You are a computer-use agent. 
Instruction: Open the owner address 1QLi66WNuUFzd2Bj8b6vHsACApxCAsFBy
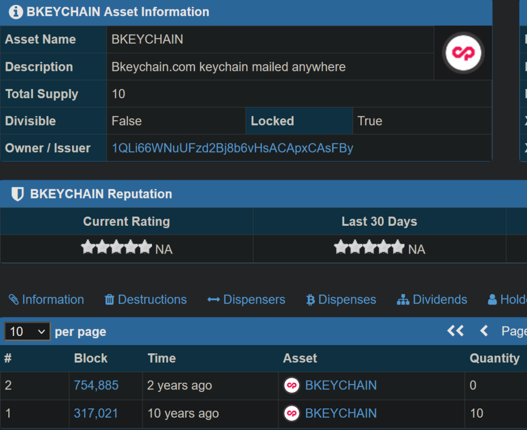pos(232,148)
